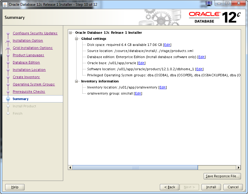Select the Inventory information label

(100, 81)
